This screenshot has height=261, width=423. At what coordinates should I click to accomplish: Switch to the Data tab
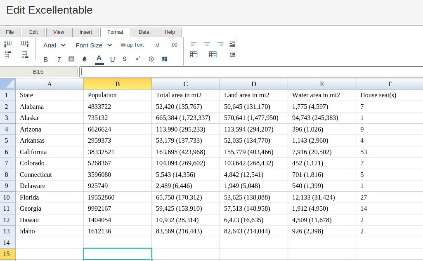coord(144,32)
